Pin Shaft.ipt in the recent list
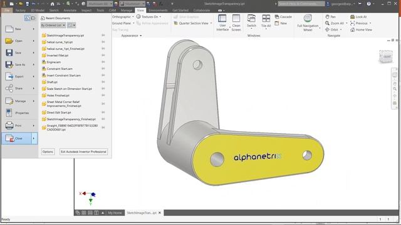401x225 pixels. 103,82
